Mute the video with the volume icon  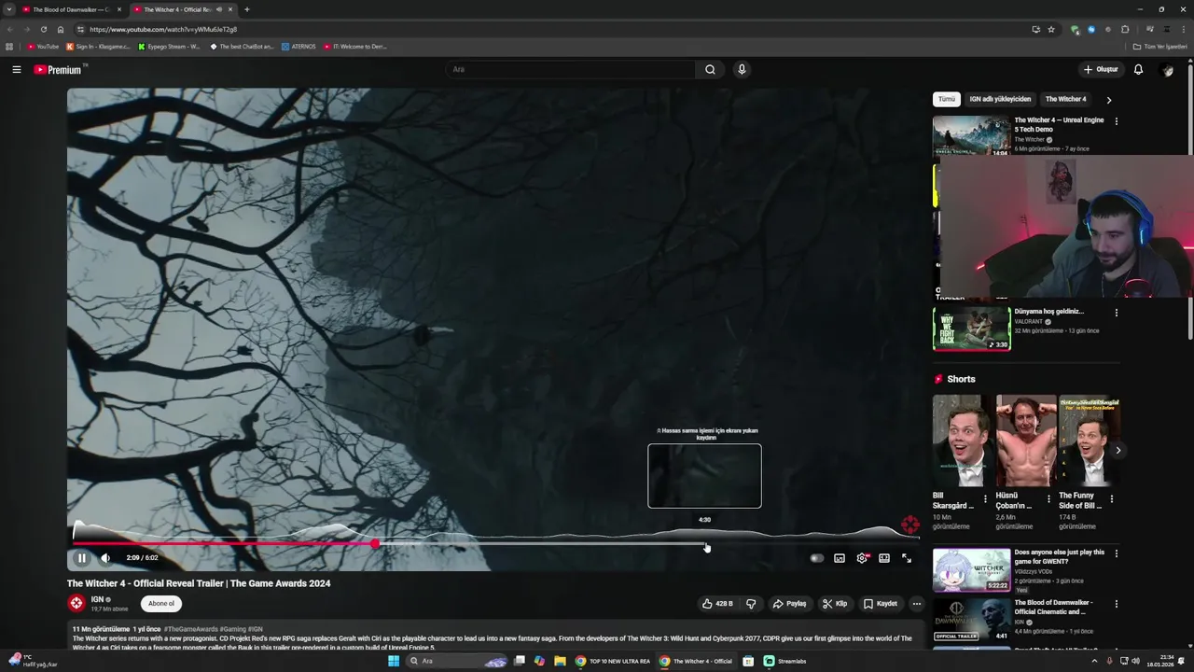point(105,558)
